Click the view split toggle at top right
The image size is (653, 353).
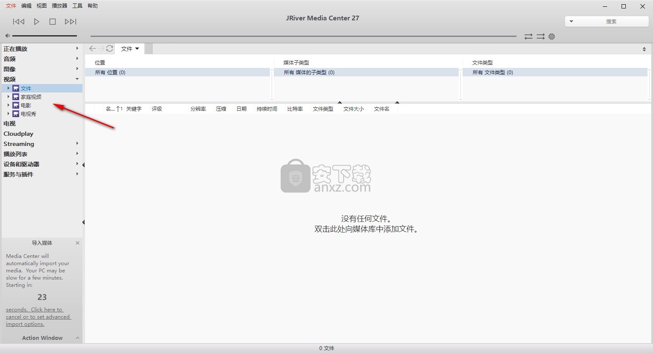click(644, 49)
